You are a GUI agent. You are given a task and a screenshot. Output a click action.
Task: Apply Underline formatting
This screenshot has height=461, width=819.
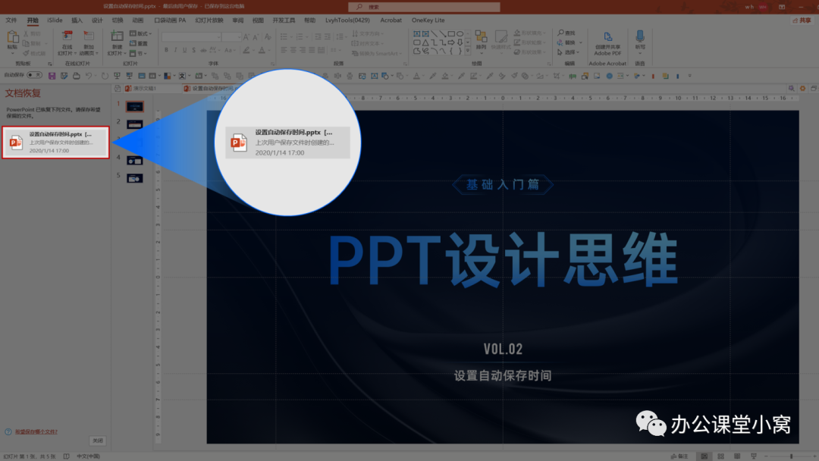pos(184,50)
